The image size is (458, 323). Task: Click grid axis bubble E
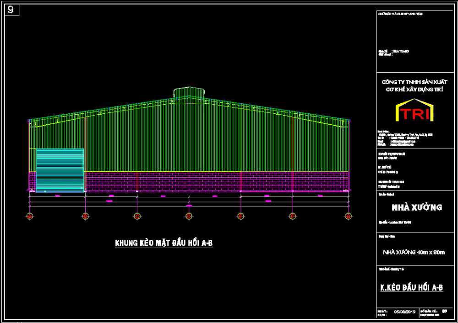(241, 216)
